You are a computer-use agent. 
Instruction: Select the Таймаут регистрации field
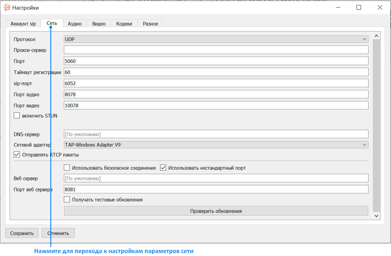pyautogui.click(x=216, y=72)
